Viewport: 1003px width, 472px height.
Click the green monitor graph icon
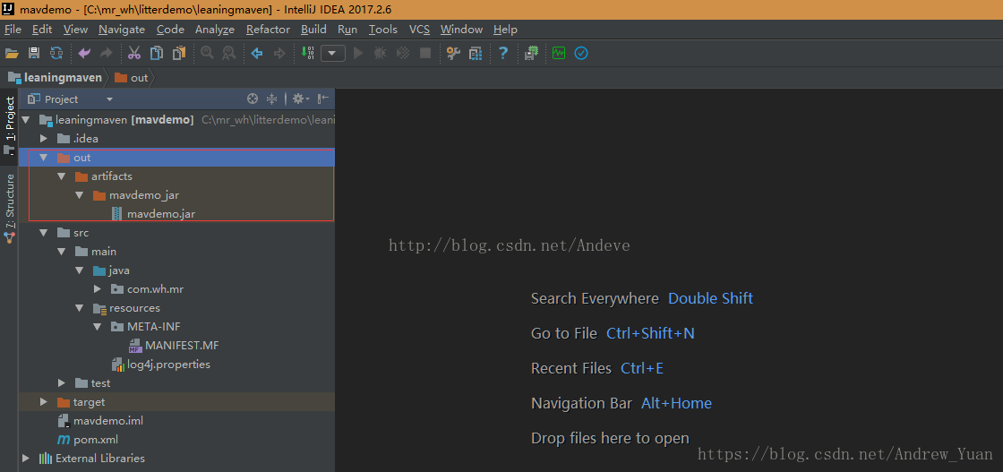tap(559, 53)
